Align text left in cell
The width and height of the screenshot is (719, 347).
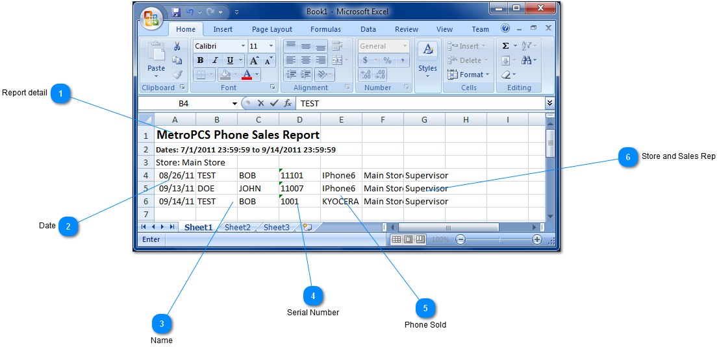tap(290, 60)
